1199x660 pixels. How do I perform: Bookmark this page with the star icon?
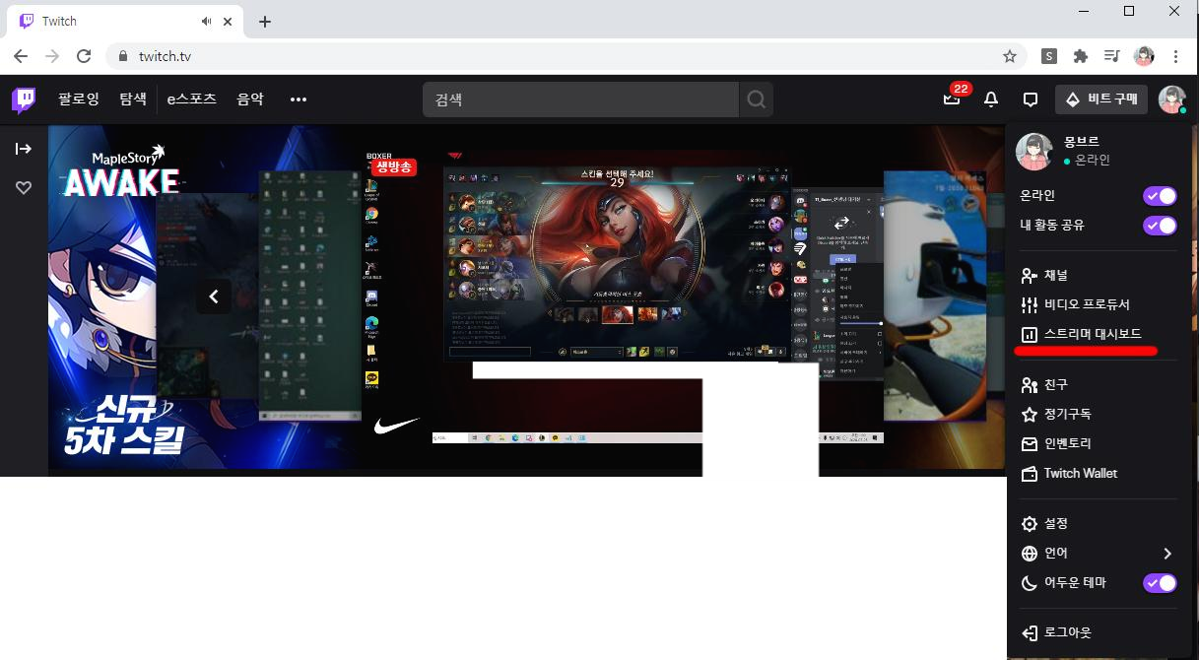[x=1010, y=56]
